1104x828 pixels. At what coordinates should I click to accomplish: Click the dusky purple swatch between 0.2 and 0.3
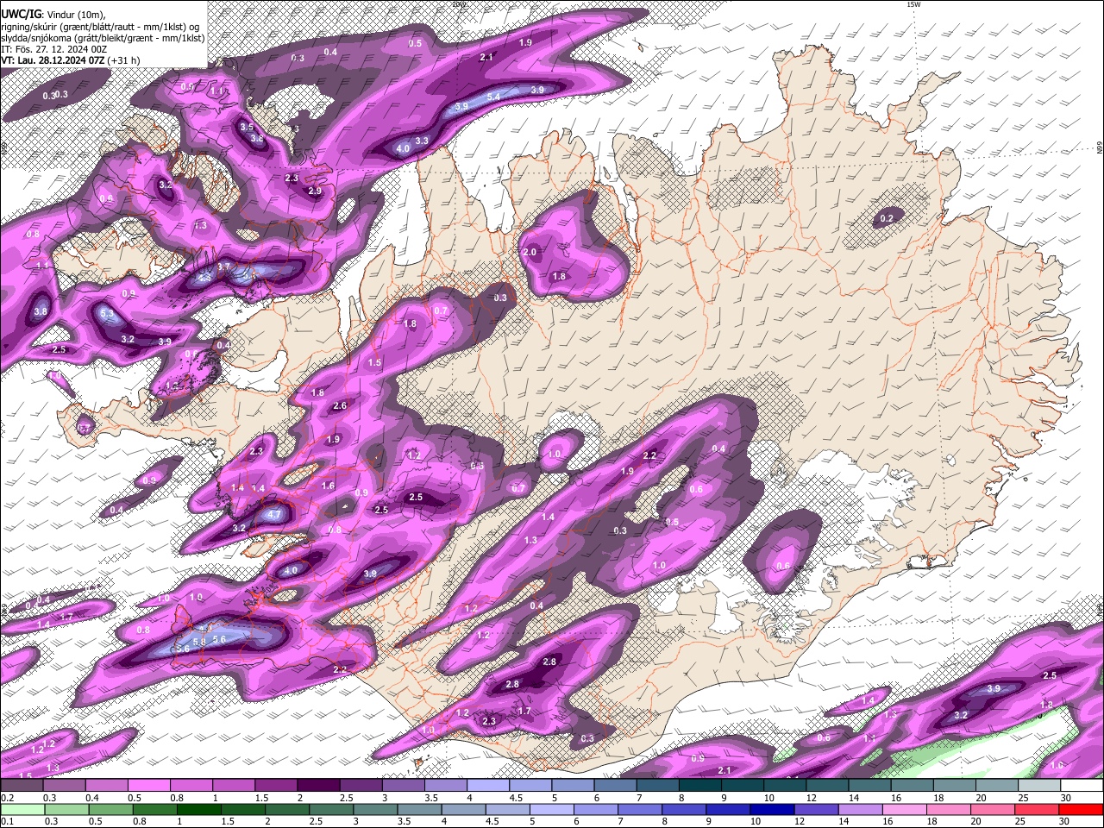[x=22, y=786]
